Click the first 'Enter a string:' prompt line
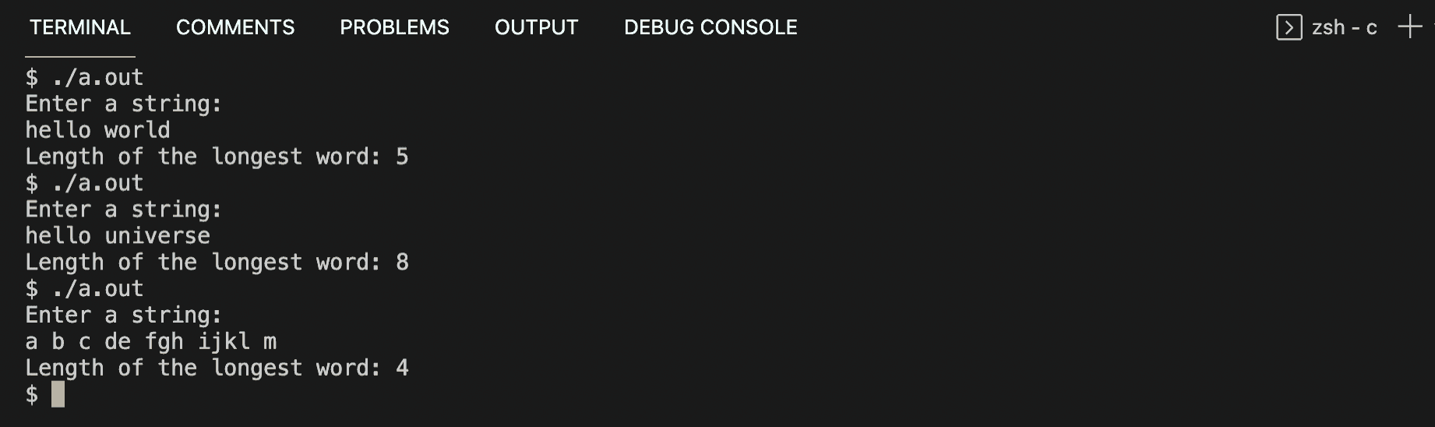 tap(124, 104)
